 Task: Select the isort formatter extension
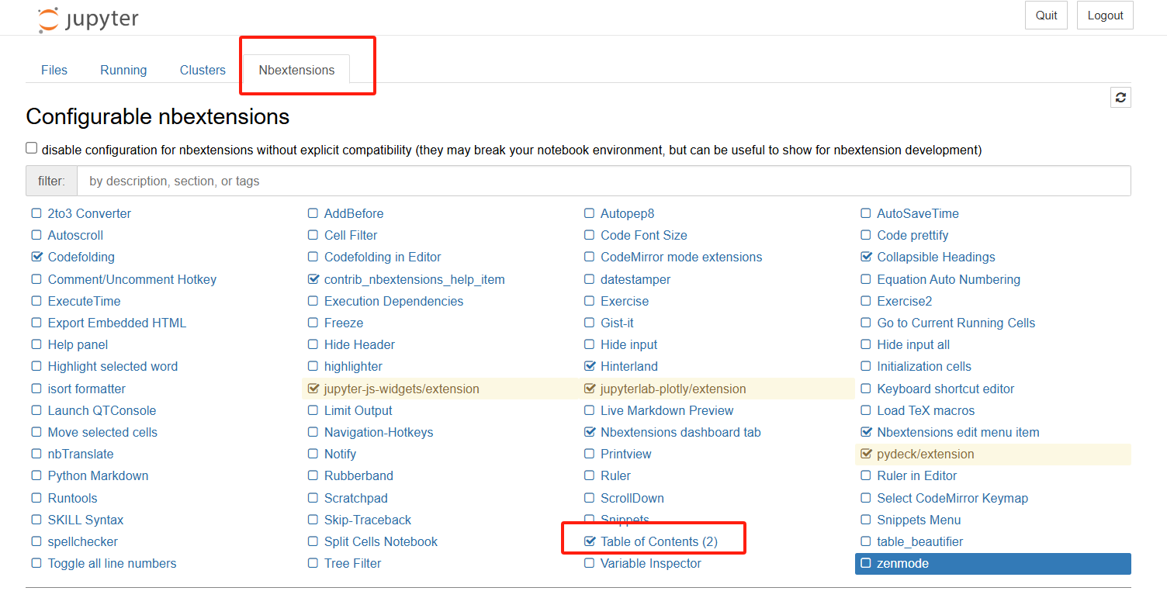[x=87, y=389]
